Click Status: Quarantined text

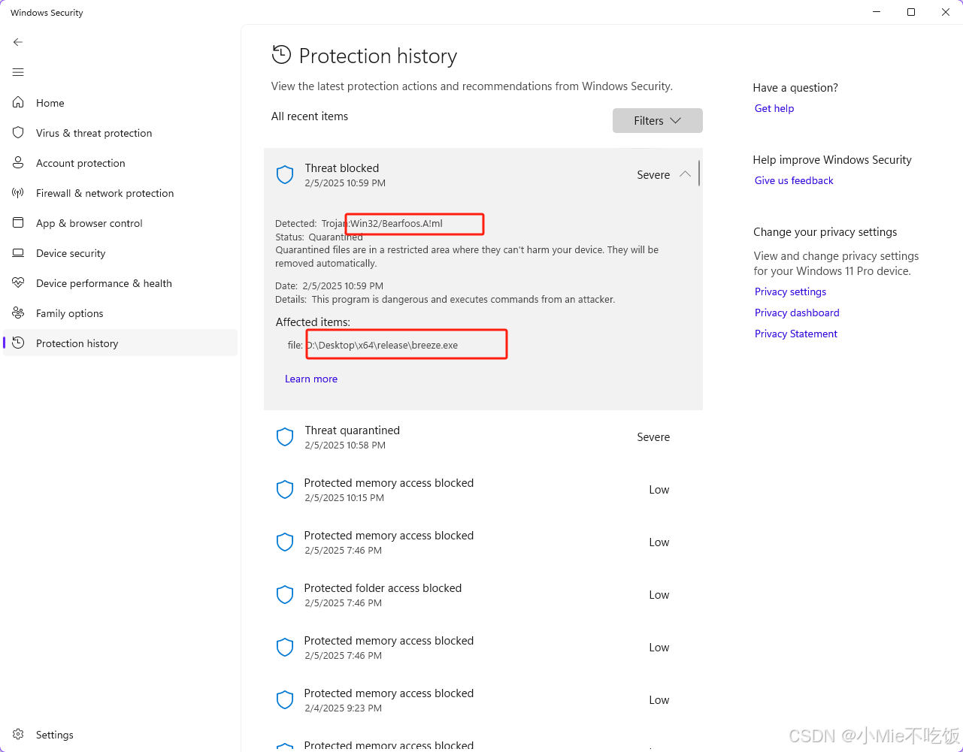(319, 237)
